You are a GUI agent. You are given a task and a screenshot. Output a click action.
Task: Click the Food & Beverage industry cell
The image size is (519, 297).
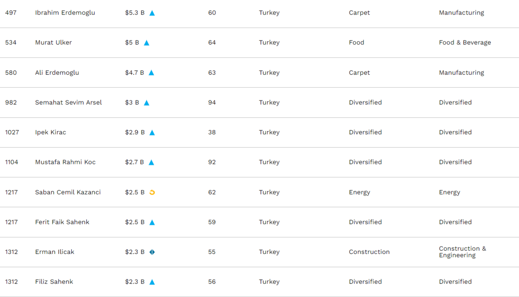click(465, 43)
